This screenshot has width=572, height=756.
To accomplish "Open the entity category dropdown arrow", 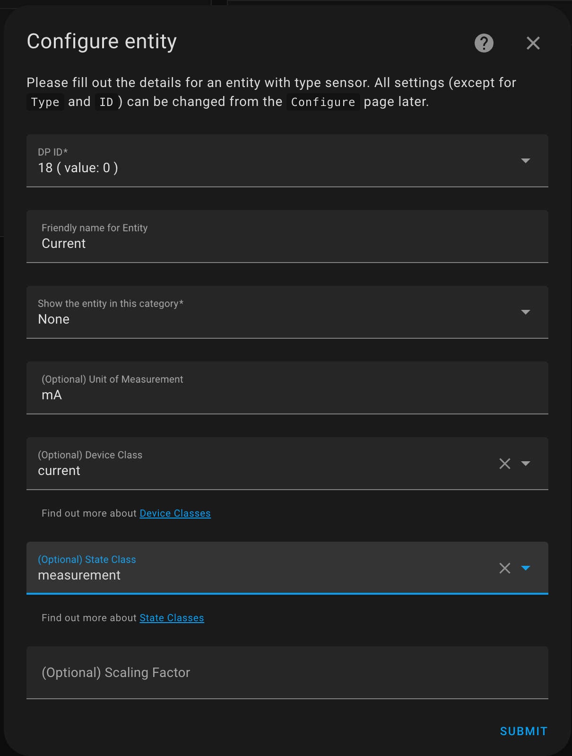I will [x=525, y=312].
